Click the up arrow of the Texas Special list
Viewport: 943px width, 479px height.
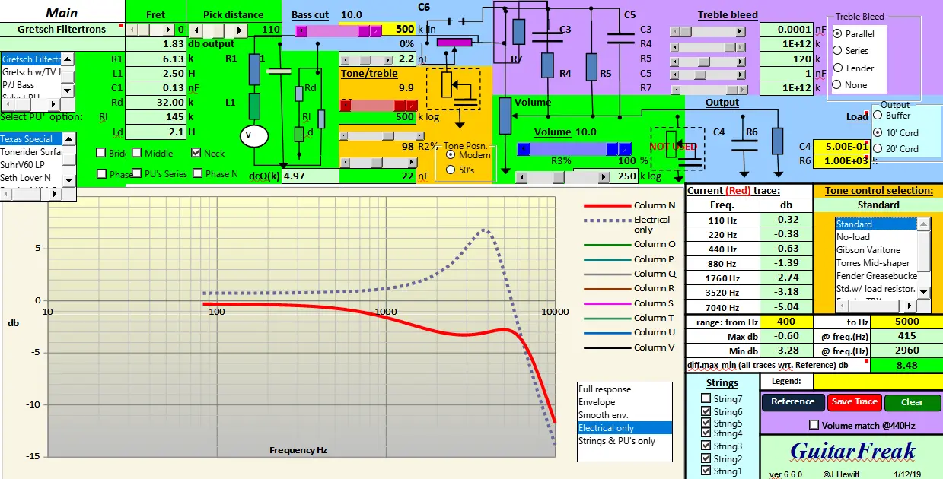(x=67, y=138)
